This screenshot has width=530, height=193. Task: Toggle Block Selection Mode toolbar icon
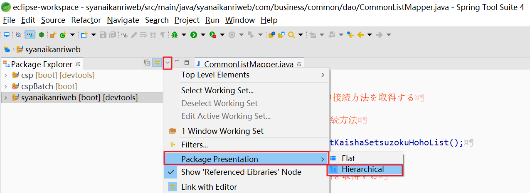pyautogui.click(x=153, y=35)
